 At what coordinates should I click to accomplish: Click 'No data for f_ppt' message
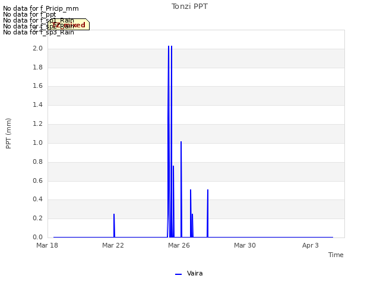30,14
